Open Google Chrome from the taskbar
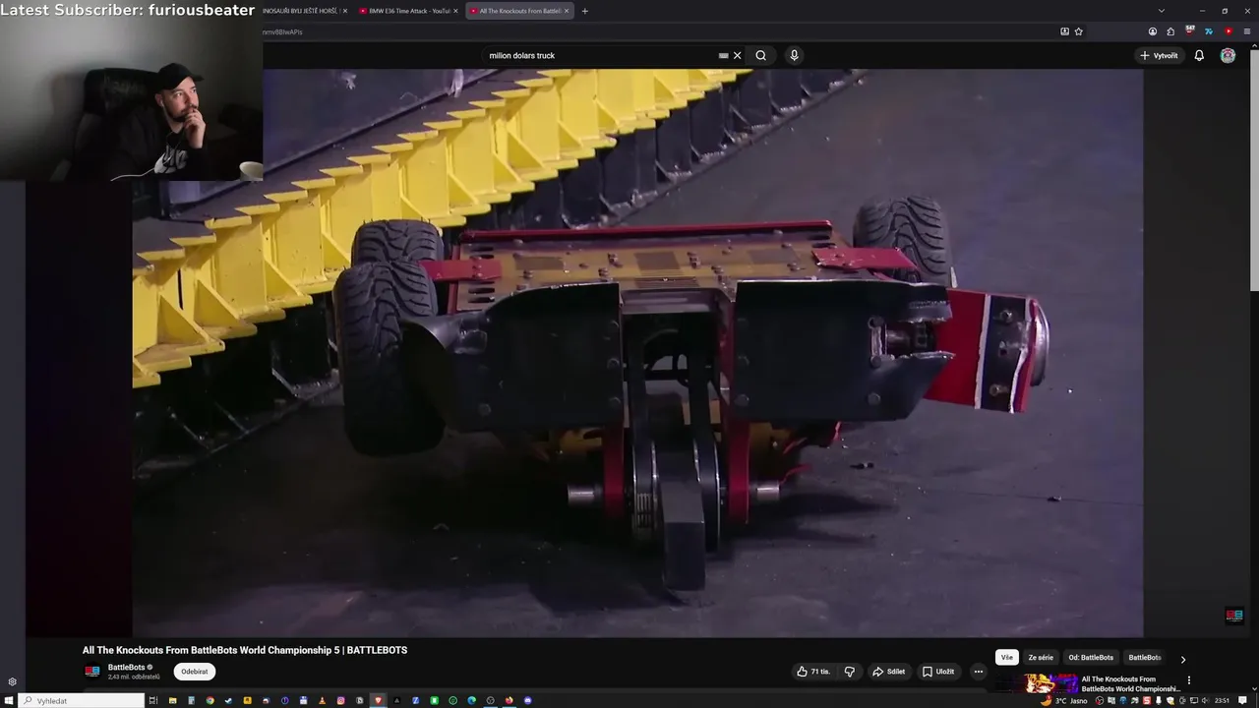Viewport: 1259px width, 708px height. point(210,700)
